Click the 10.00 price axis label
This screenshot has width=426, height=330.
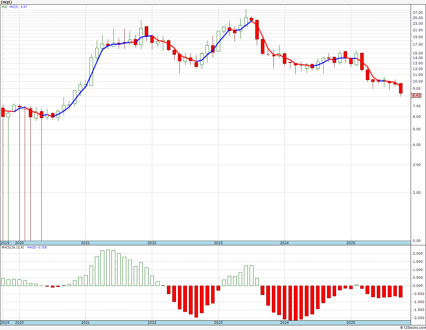[x=418, y=81]
